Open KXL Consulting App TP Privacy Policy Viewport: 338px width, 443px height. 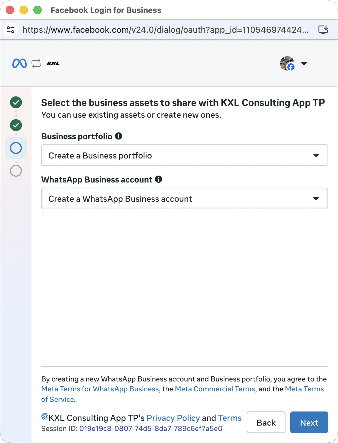pyautogui.click(x=173, y=418)
